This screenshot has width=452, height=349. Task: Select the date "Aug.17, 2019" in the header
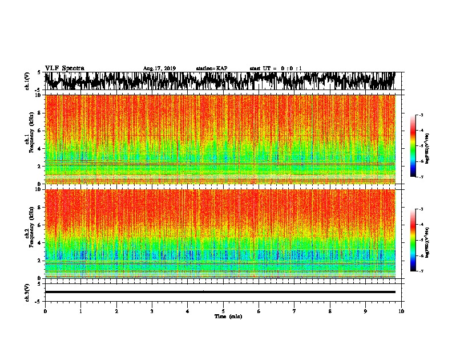(x=159, y=68)
